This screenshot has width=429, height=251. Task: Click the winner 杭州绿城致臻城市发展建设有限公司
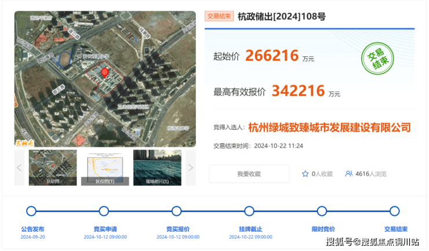tap(329, 128)
